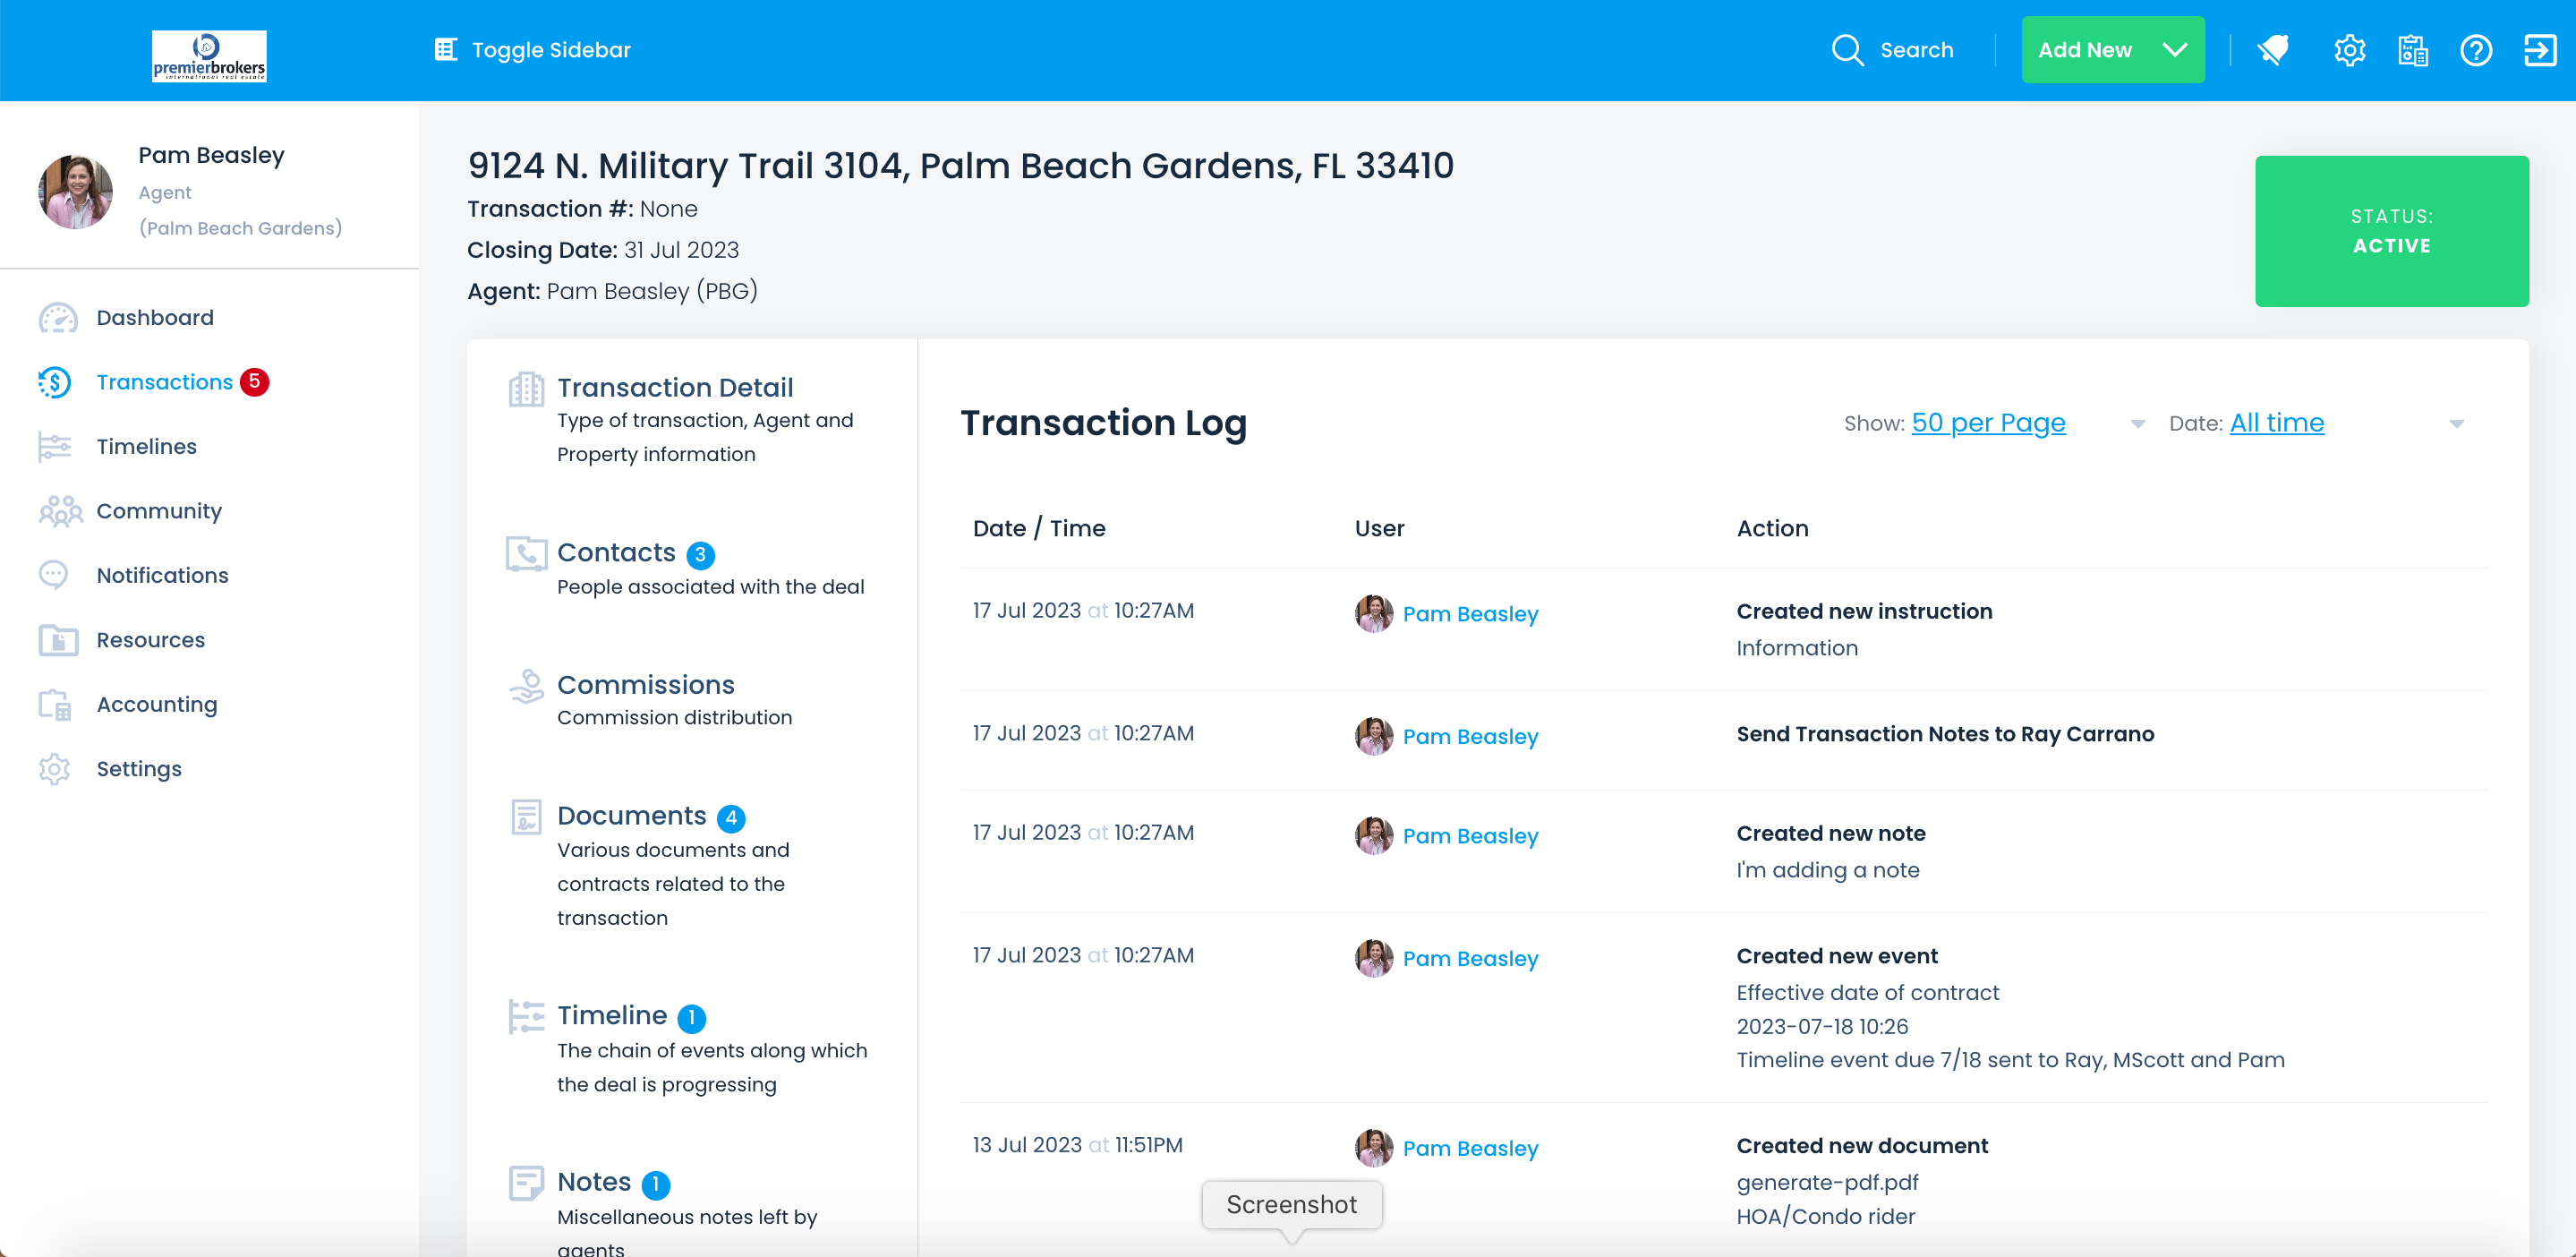Screen dimensions: 2576x1257
Task: Open Settings in the sidebar
Action: tap(139, 769)
